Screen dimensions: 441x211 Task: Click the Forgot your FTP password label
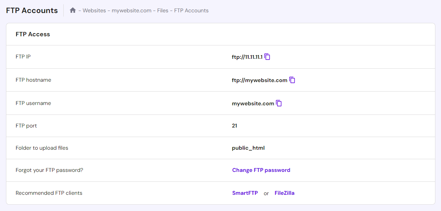point(49,170)
